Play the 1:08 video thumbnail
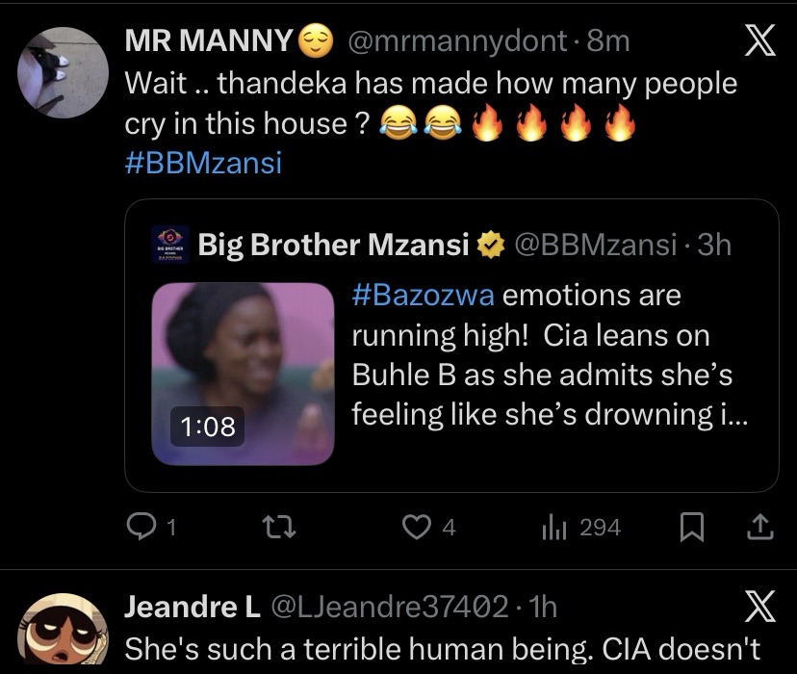Viewport: 797px width, 674px height. [243, 374]
